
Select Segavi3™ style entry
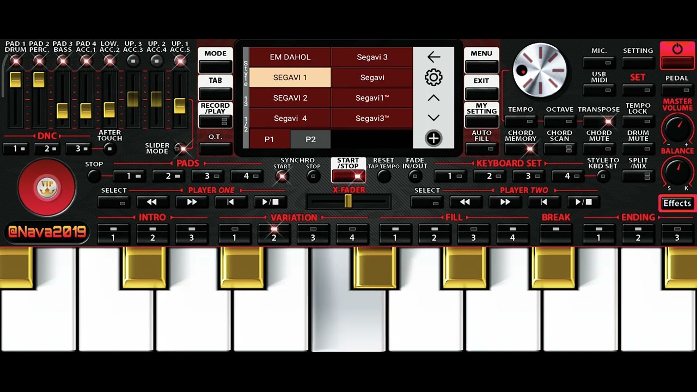[372, 118]
